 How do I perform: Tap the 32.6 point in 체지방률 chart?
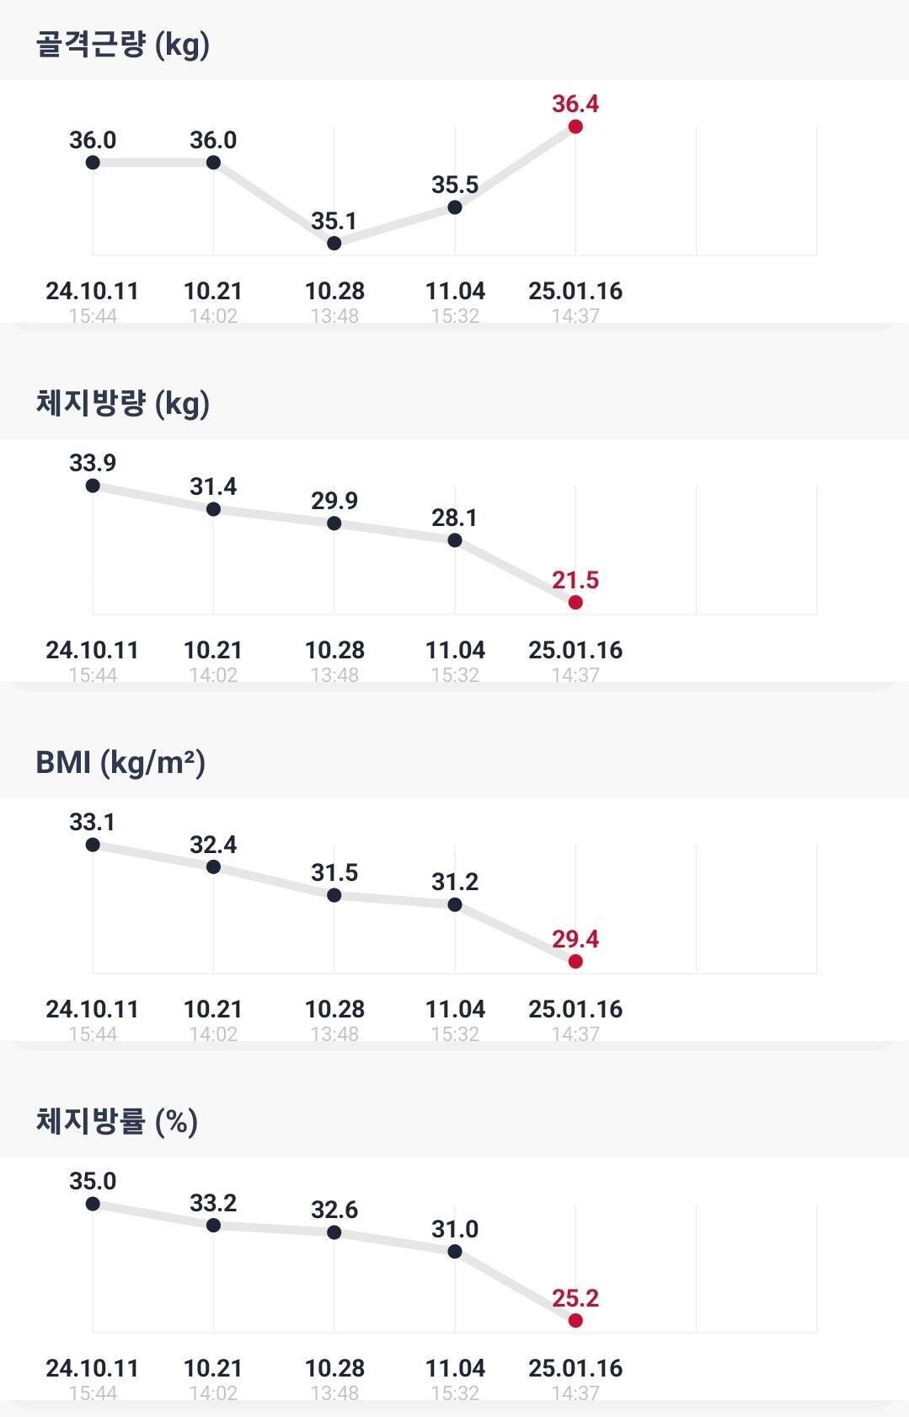pos(334,1232)
